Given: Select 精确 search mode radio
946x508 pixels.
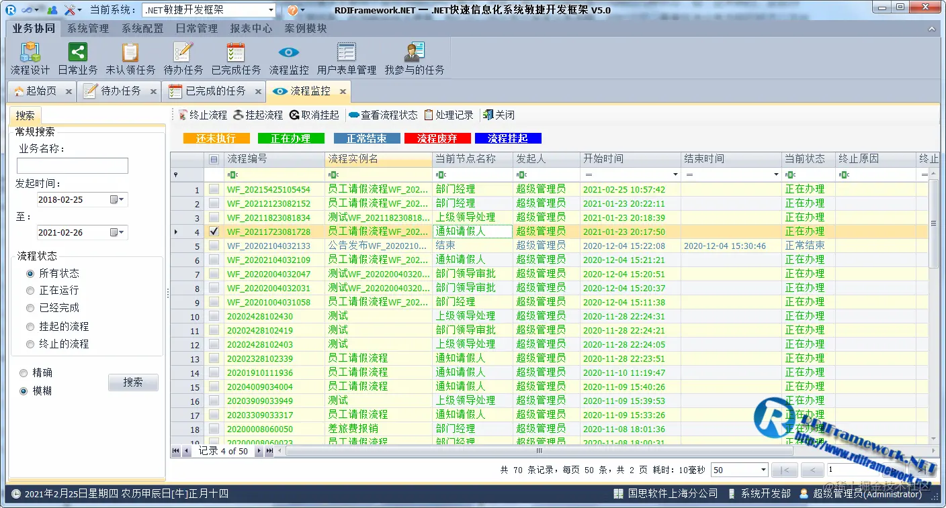Looking at the screenshot, I should (x=24, y=373).
